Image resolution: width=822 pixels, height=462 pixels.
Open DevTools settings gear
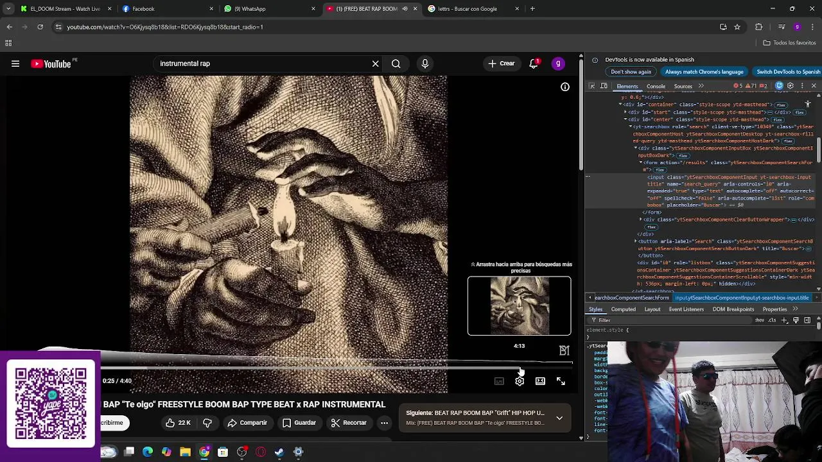pos(791,86)
